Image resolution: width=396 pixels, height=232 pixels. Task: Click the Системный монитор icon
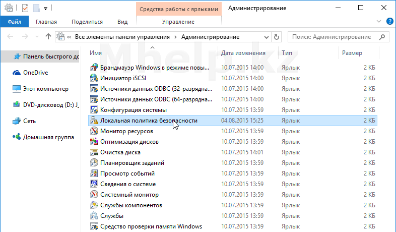[94, 195]
